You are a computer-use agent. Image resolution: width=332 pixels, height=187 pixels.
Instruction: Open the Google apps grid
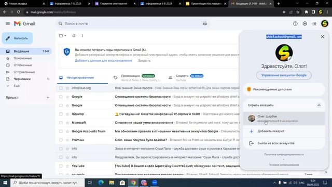coord(314,23)
